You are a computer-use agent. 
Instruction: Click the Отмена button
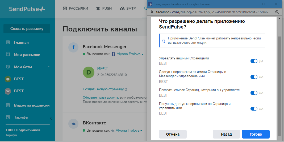click(173, 134)
